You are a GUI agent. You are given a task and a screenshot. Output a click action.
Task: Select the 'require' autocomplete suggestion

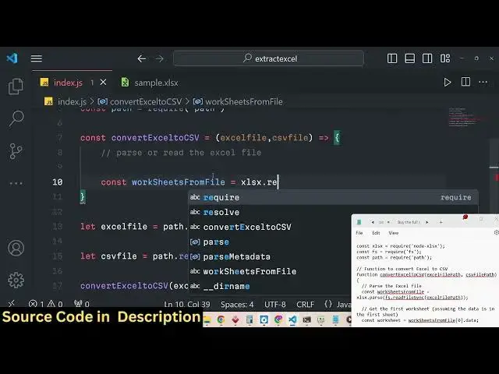coord(333,197)
